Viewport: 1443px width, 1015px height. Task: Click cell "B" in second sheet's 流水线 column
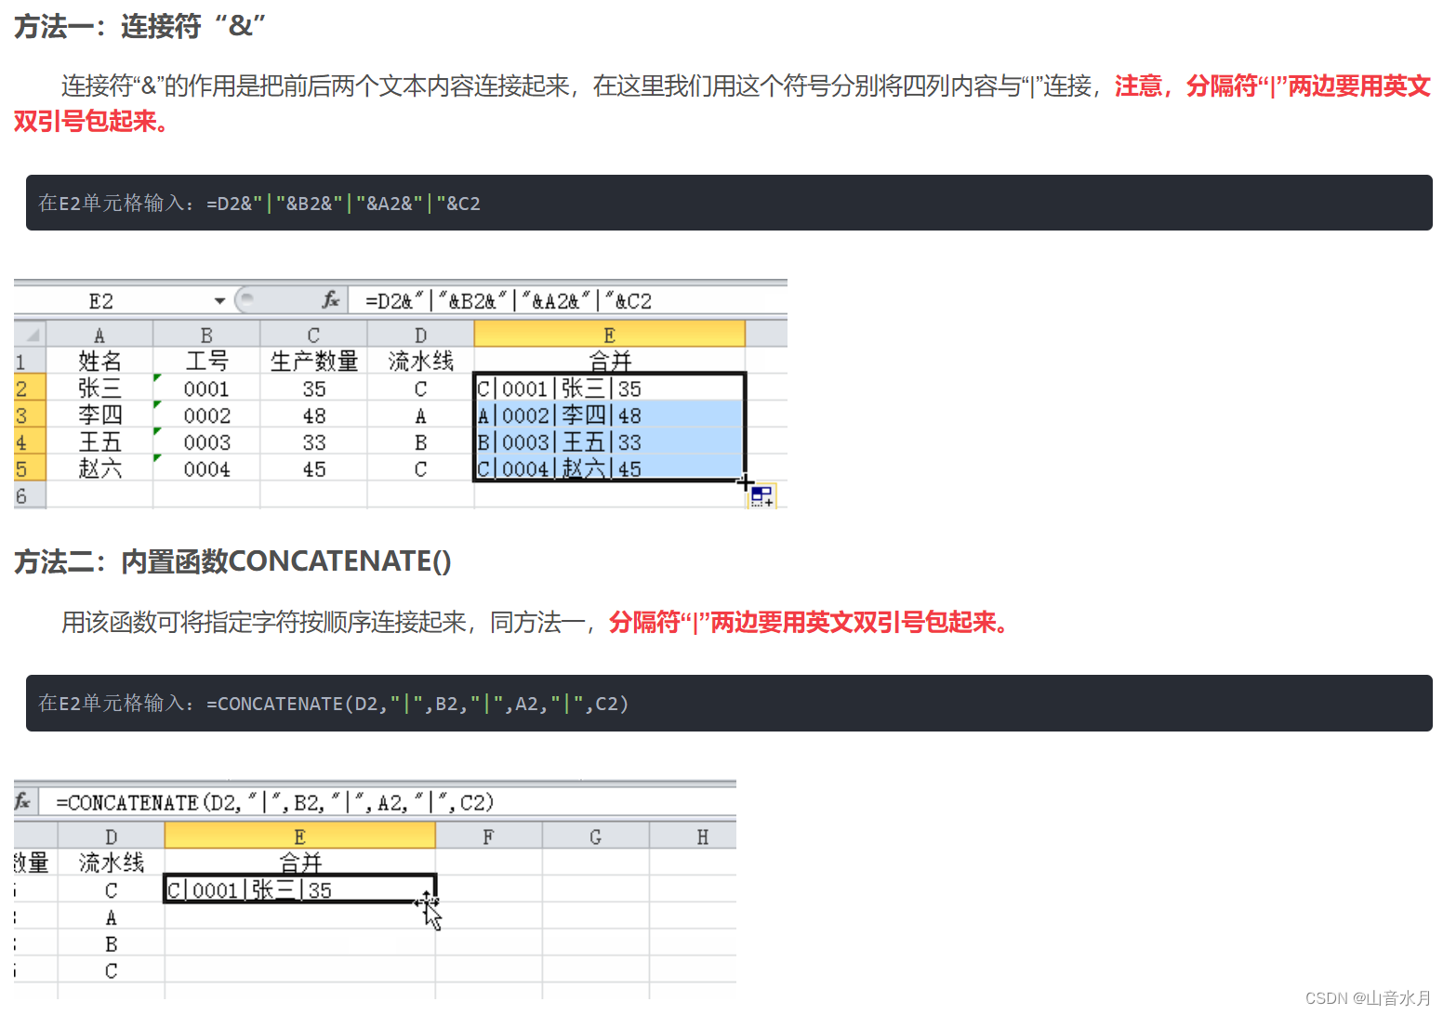coord(111,943)
